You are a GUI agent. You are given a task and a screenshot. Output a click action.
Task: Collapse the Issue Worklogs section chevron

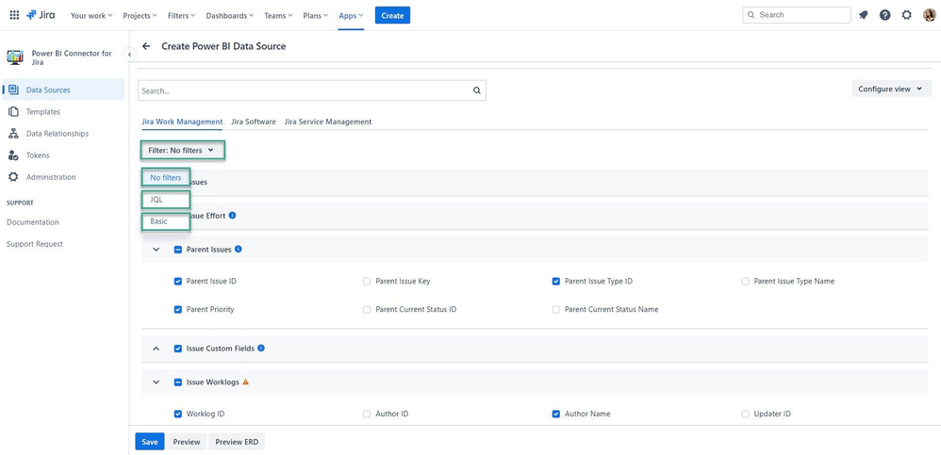(x=157, y=382)
